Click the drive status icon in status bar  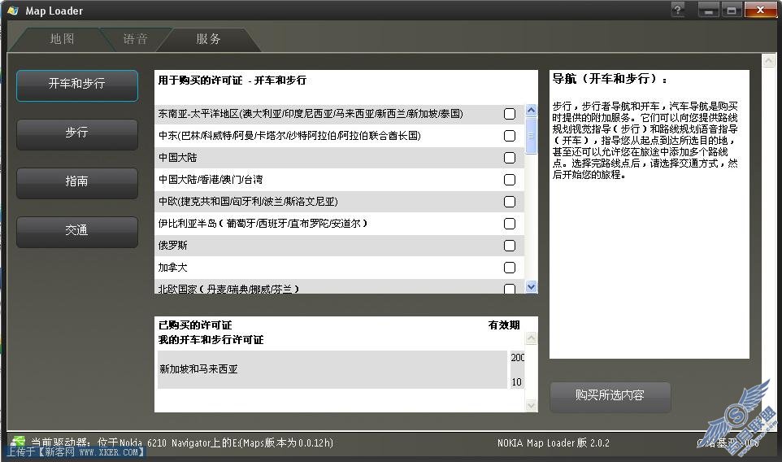pos(18,442)
